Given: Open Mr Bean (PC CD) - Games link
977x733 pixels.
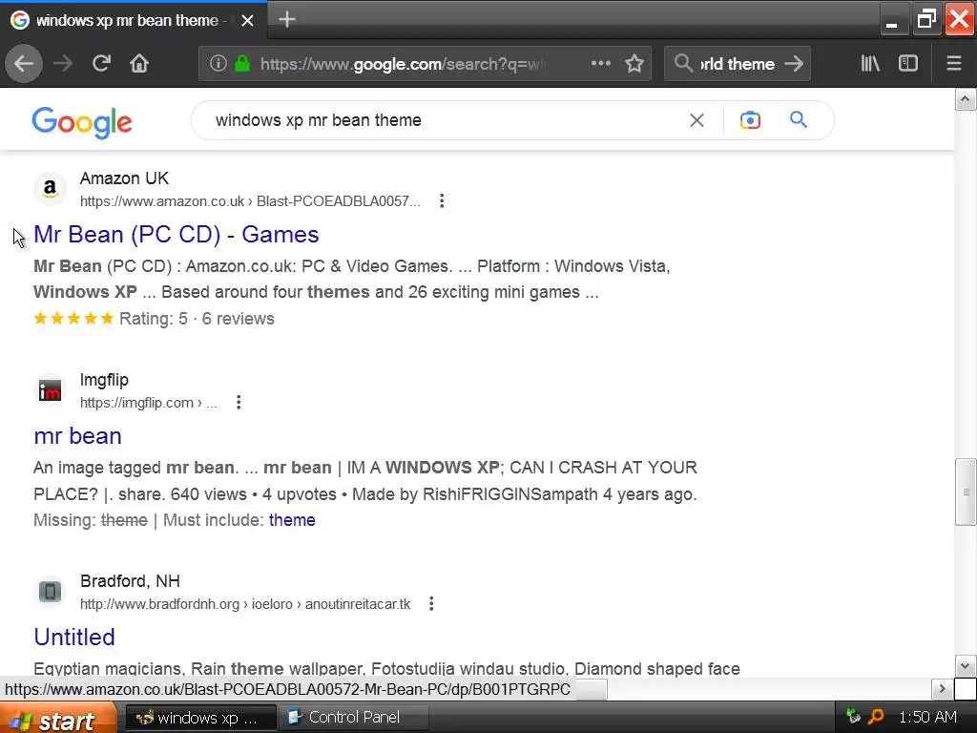Looking at the screenshot, I should 177,235.
